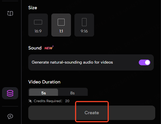Open the chat feedback bubble icon

(x=10, y=117)
